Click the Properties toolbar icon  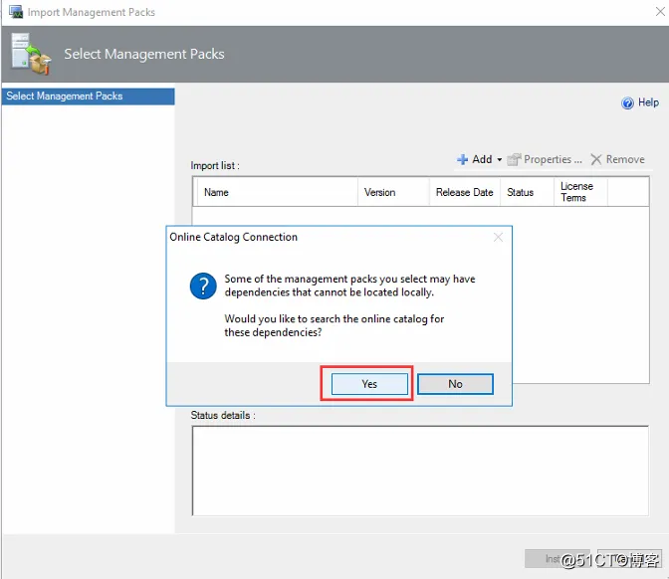514,159
